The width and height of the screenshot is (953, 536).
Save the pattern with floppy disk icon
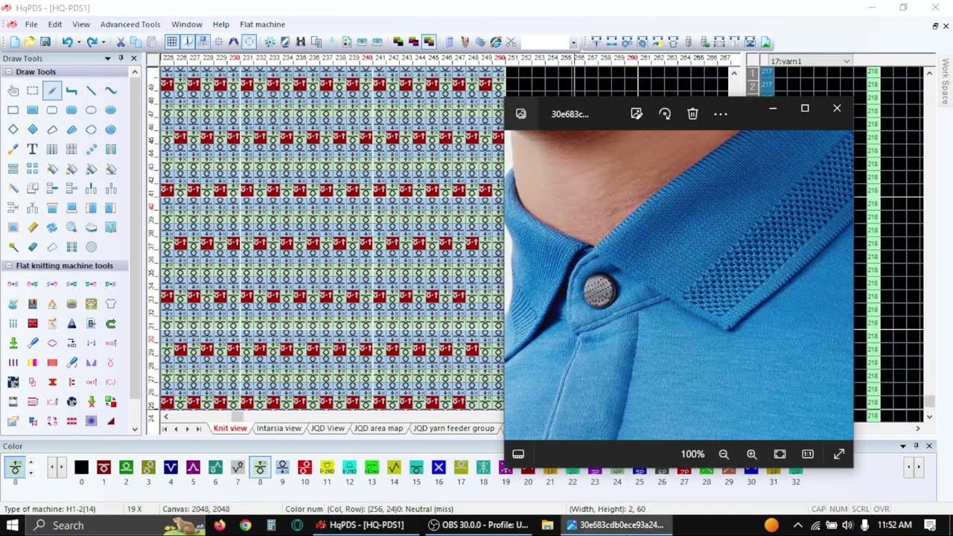click(45, 42)
